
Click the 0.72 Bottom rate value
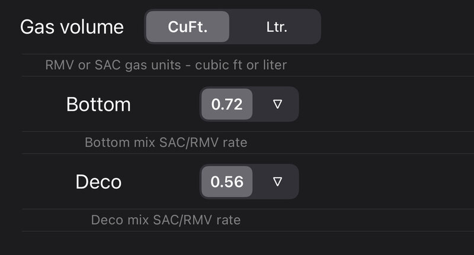click(x=227, y=104)
